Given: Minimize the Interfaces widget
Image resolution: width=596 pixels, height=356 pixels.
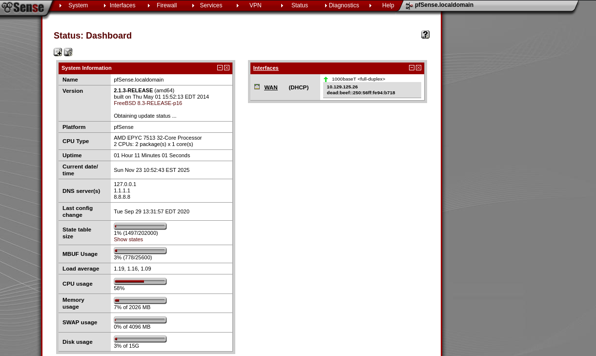Looking at the screenshot, I should [411, 68].
